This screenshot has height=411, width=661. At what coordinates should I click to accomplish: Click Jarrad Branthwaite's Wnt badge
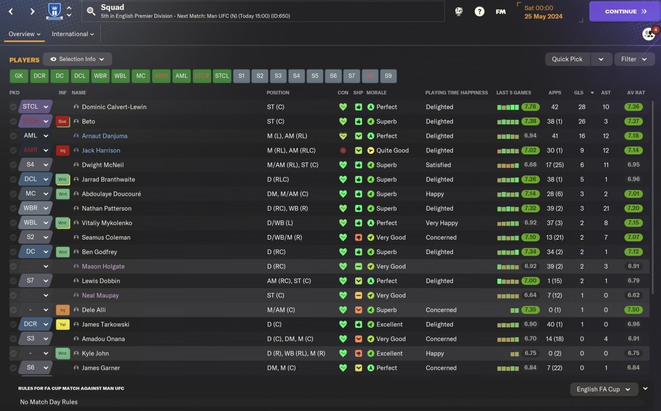click(x=62, y=179)
